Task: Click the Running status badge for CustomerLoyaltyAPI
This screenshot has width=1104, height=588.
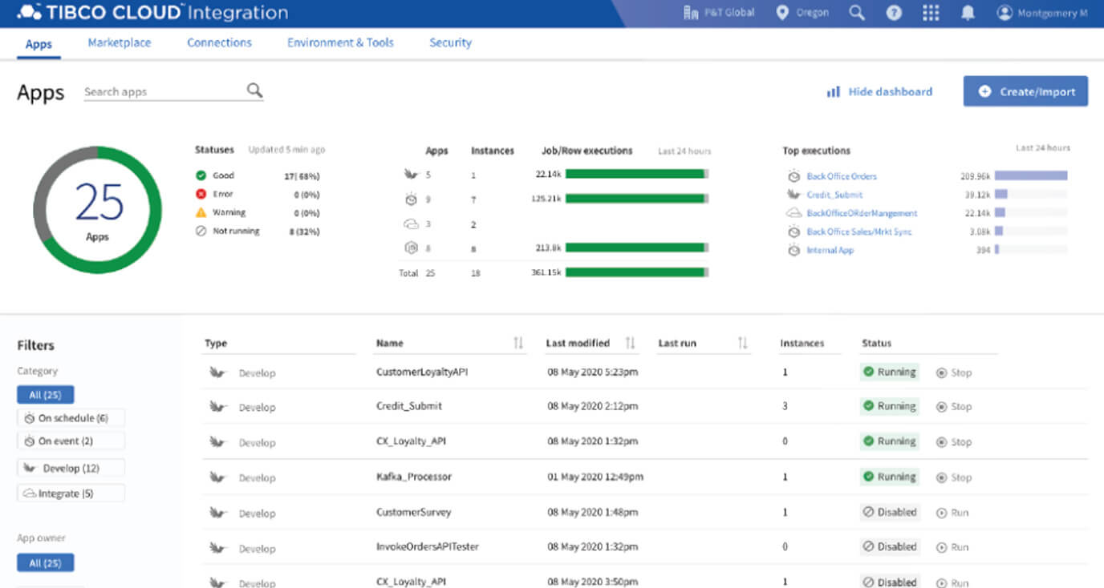Action: pos(890,373)
